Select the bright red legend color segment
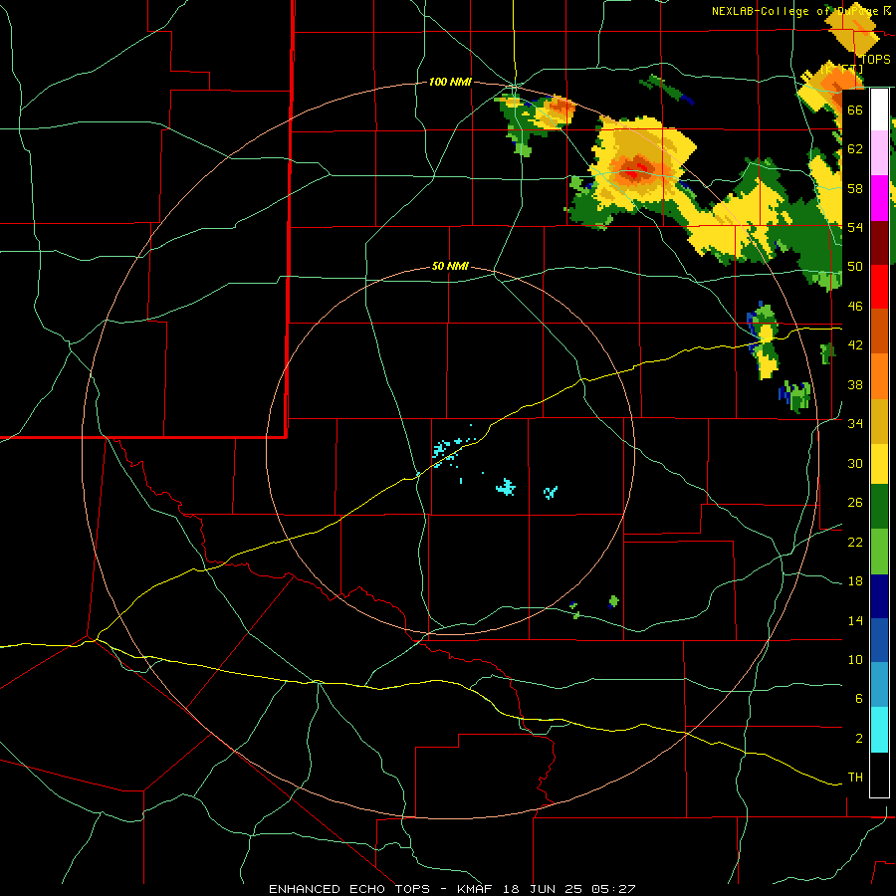The height and width of the screenshot is (896, 896). [x=879, y=288]
